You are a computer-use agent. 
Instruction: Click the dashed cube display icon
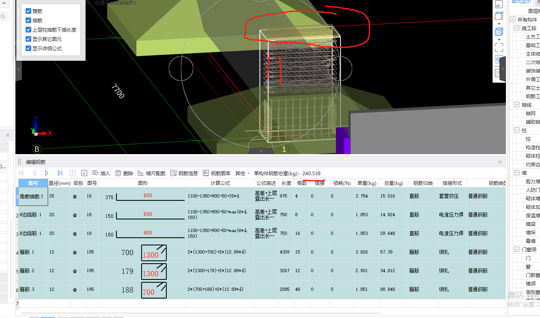point(498,59)
